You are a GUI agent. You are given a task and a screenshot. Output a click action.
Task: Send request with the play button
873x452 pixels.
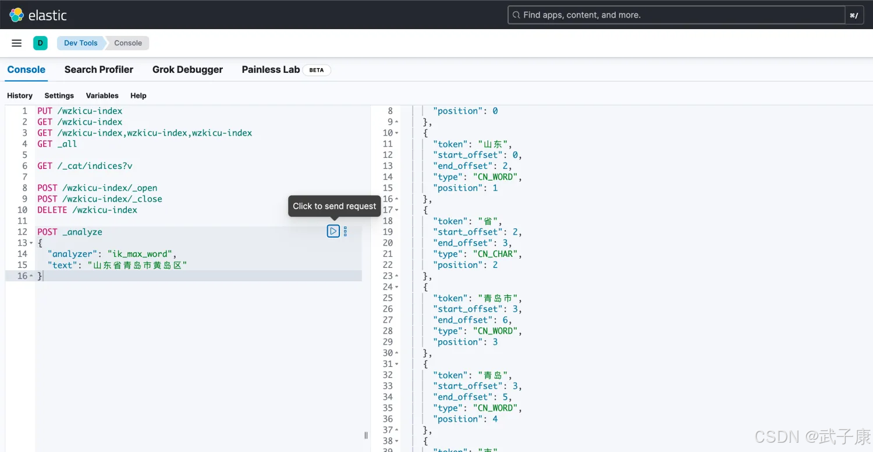[333, 231]
